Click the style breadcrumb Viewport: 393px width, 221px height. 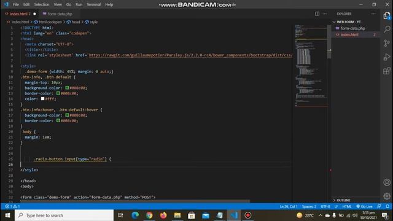pos(94,22)
